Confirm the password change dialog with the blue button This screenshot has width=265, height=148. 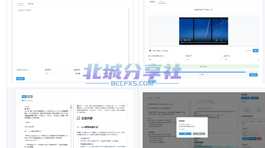point(185,134)
